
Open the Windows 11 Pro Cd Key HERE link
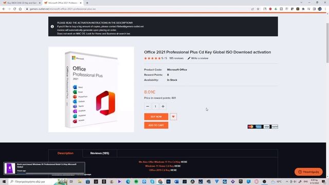point(184,162)
